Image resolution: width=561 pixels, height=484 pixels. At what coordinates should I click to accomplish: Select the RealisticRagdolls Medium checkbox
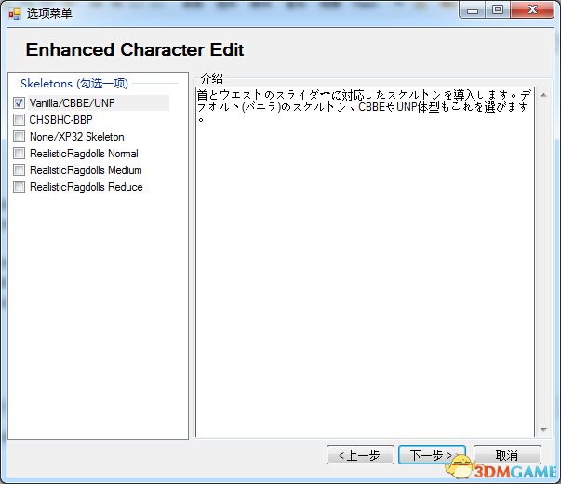tap(19, 170)
